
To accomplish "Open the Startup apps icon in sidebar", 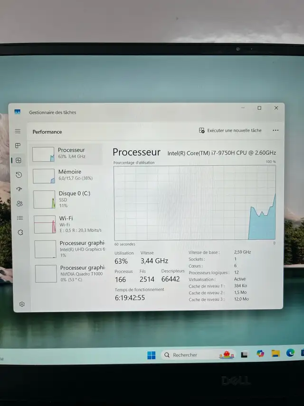I will [x=19, y=189].
